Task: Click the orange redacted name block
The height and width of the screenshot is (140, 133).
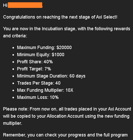Action: point(25,5)
